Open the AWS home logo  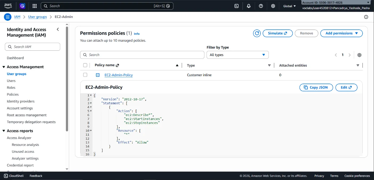(x=8, y=6)
